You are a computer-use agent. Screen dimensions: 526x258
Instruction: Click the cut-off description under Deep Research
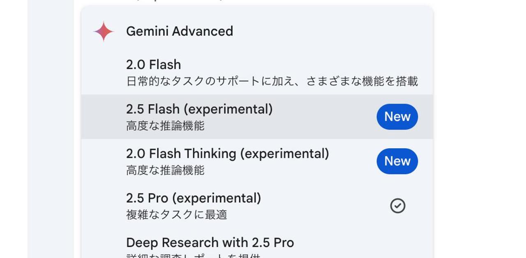[193, 256]
